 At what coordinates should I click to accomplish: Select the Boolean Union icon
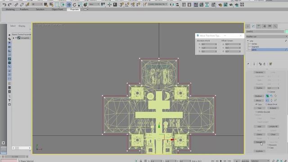tap(267, 96)
